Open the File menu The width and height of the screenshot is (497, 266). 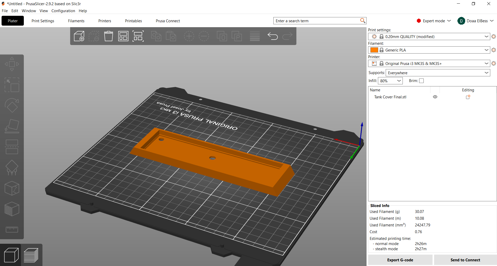click(5, 11)
